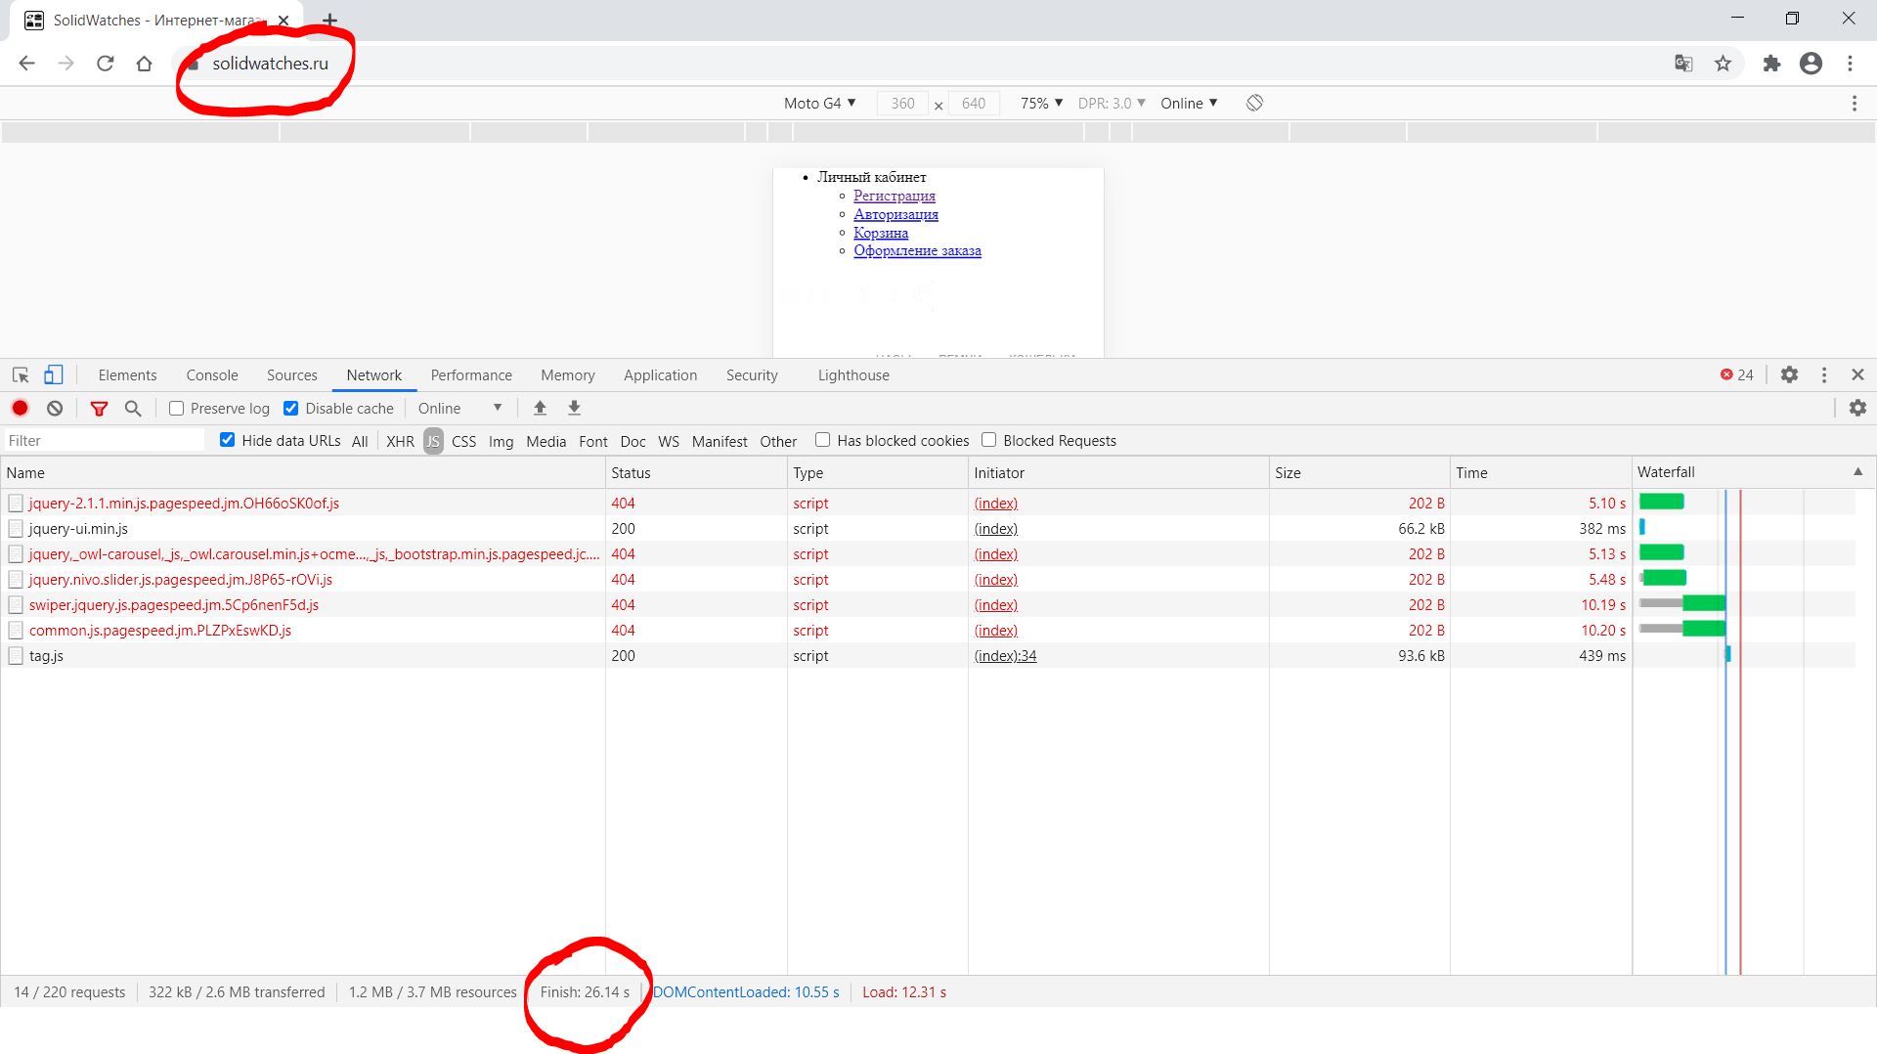Open initiator (index):34 for tag.js
The width and height of the screenshot is (1877, 1054).
(1005, 656)
